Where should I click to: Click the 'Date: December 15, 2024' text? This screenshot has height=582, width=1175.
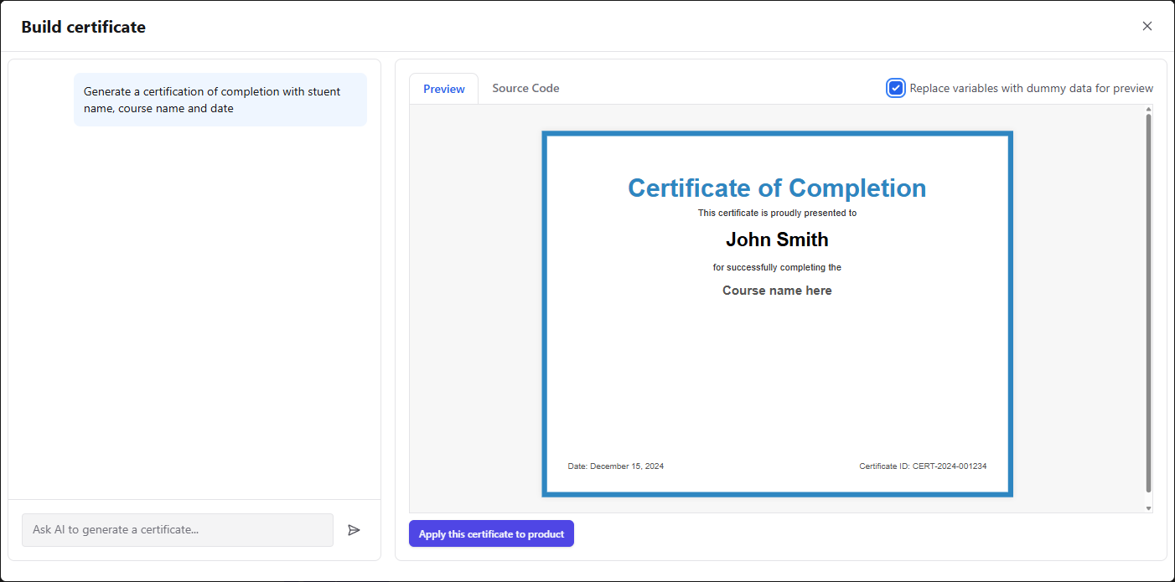coord(615,466)
